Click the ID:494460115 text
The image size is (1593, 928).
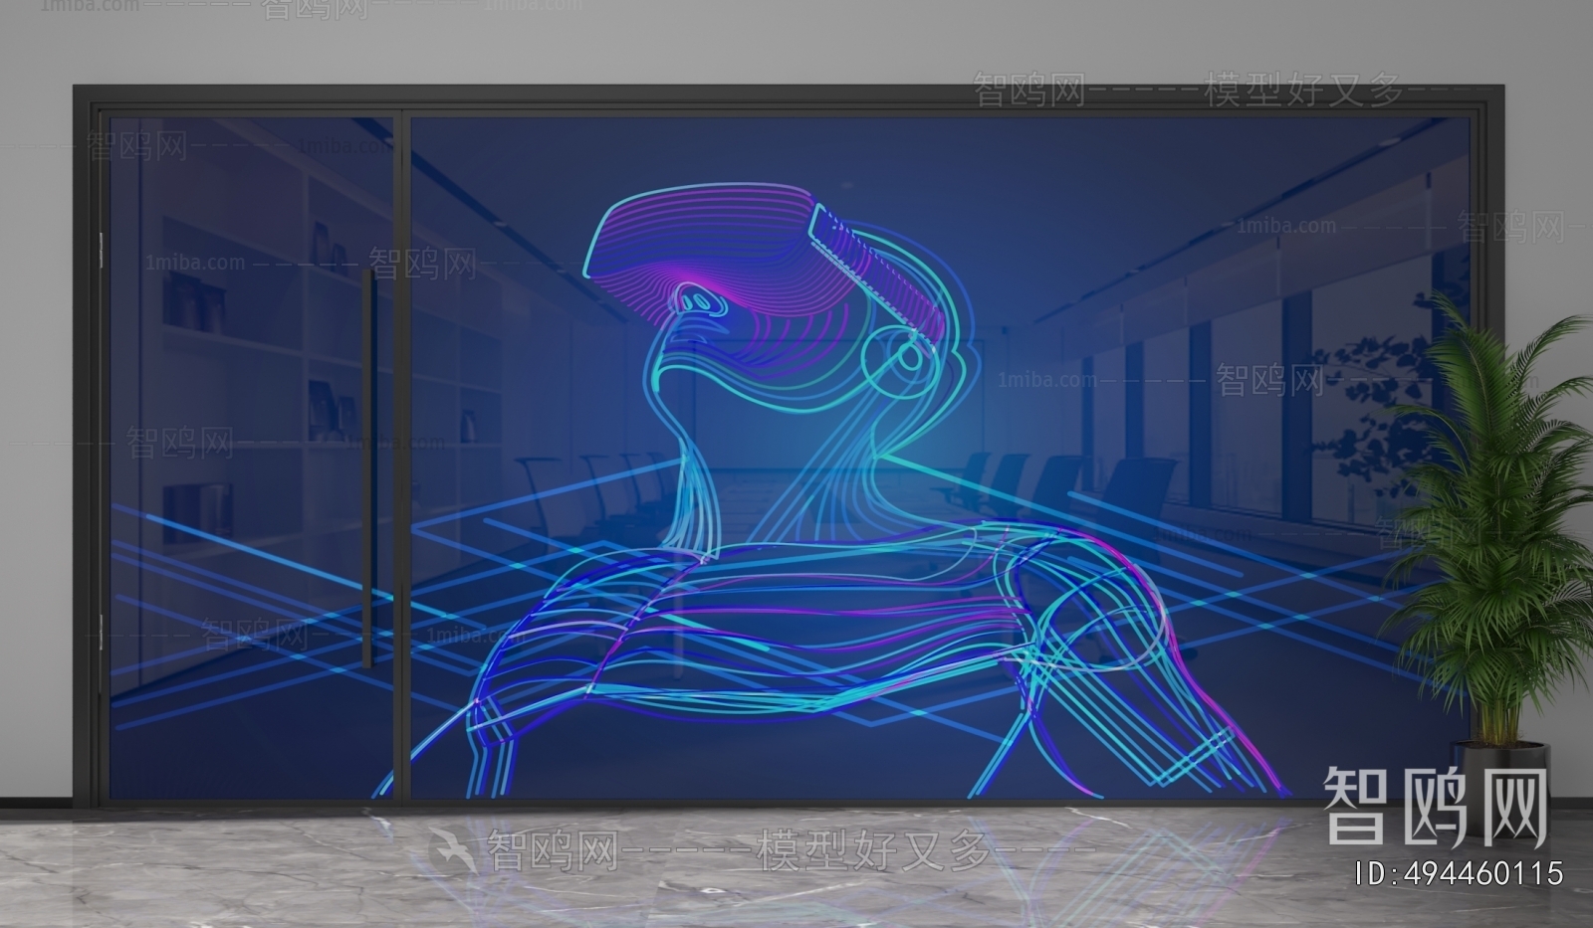coord(1460,874)
